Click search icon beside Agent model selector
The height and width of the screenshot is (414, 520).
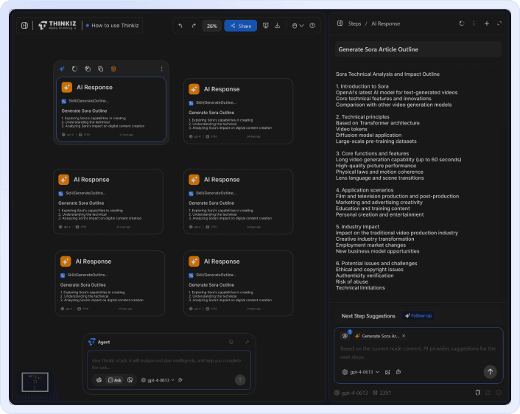pos(180,380)
